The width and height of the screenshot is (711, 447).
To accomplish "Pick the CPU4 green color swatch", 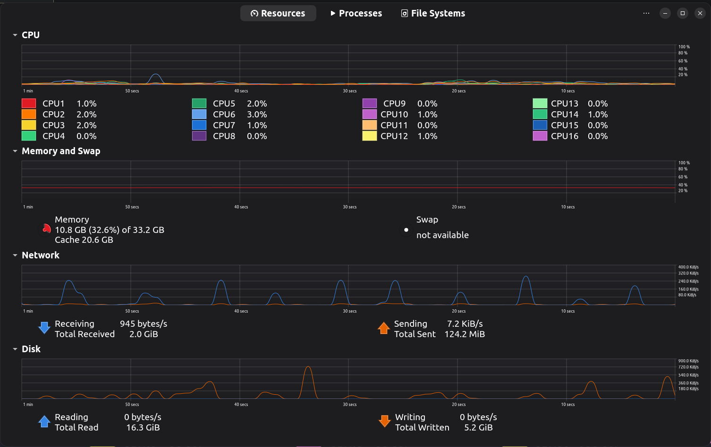I will [x=29, y=136].
